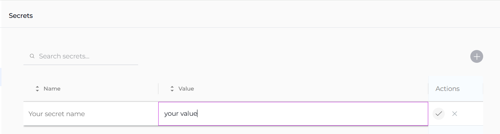Place the cursor in the 'your value' field
Image resolution: width=500 pixels, height=134 pixels.
pyautogui.click(x=293, y=114)
